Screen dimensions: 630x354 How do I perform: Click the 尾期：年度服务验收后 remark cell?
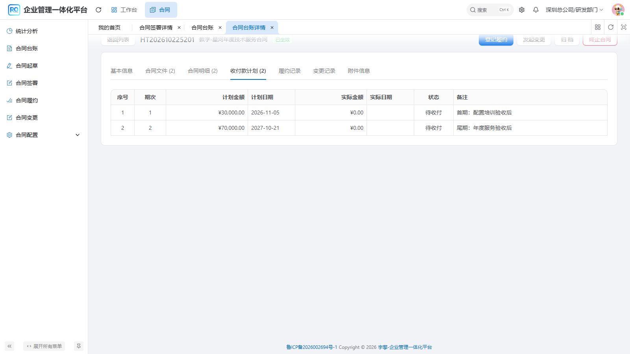tap(530, 128)
